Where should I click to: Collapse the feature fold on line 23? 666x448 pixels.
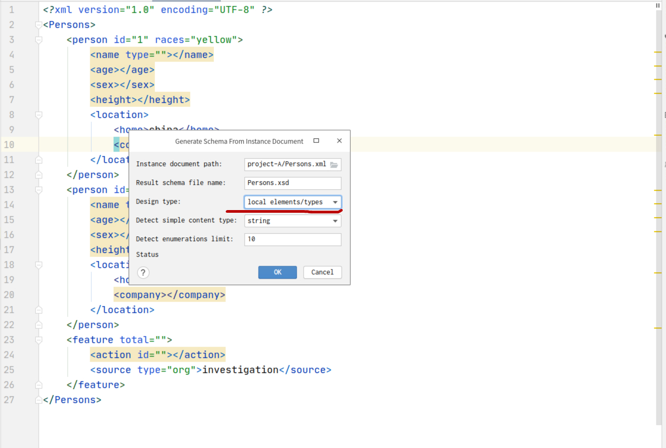tap(39, 340)
